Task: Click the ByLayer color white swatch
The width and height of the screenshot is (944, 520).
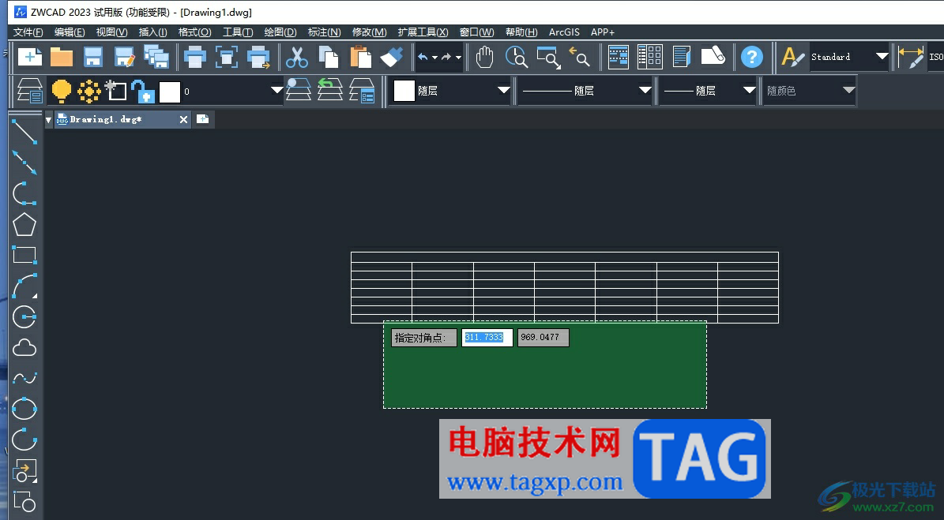Action: [x=404, y=91]
